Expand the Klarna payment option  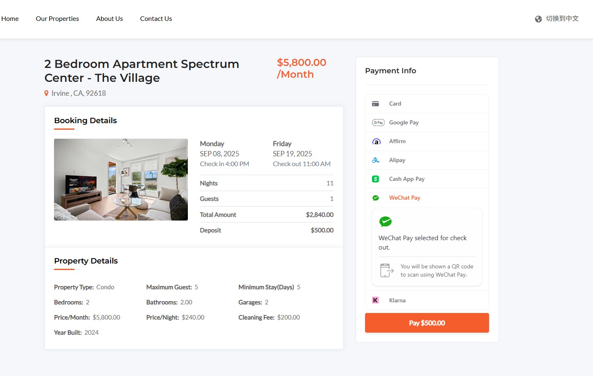pyautogui.click(x=397, y=300)
